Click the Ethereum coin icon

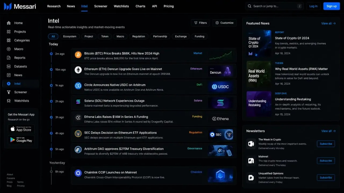pyautogui.click(x=78, y=70)
